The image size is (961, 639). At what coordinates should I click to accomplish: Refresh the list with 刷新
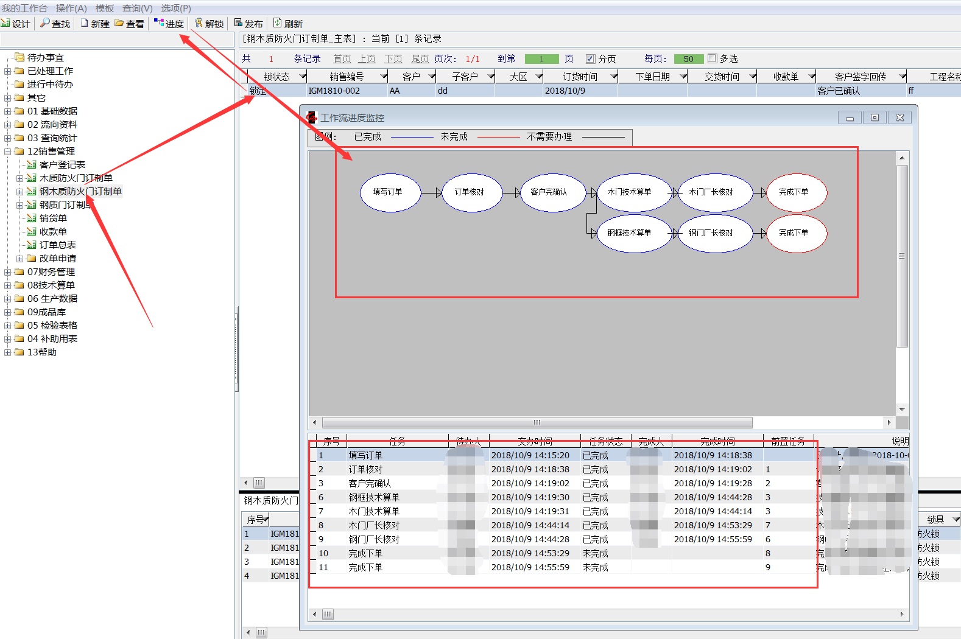pos(287,24)
